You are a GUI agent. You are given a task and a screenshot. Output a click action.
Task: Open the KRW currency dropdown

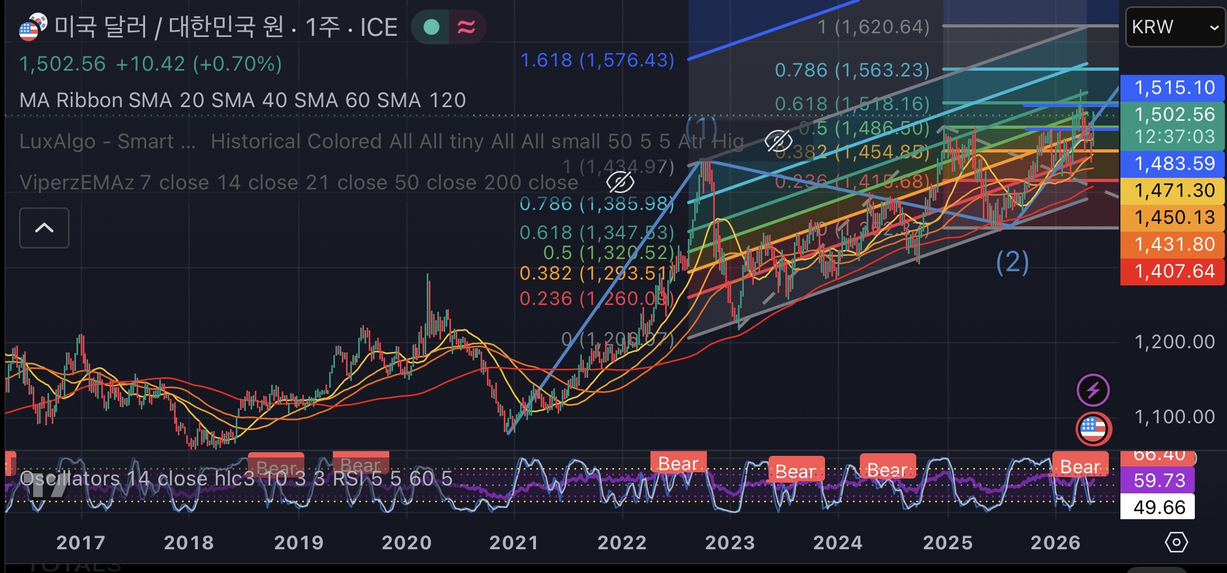(x=1175, y=27)
